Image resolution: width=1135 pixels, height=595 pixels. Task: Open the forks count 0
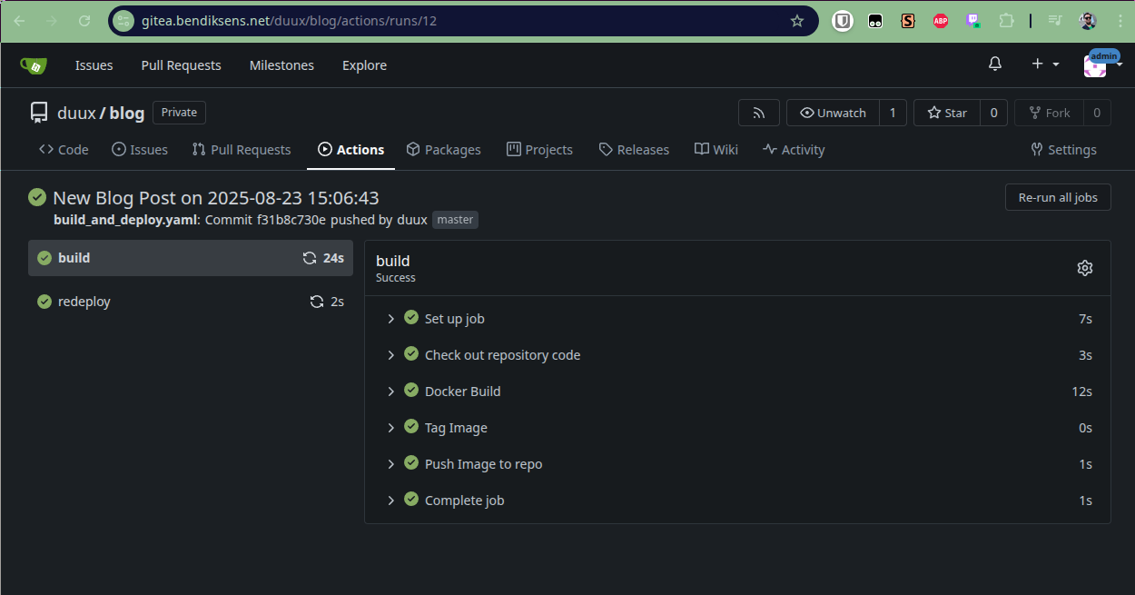[1097, 113]
